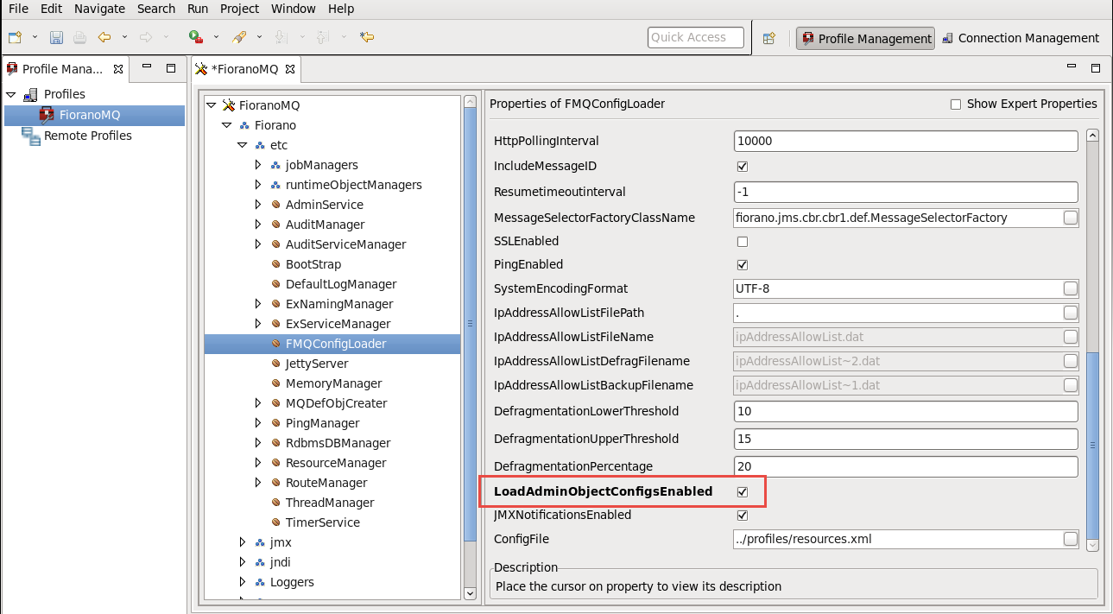Open the Help menu
The width and height of the screenshot is (1113, 614).
[341, 9]
